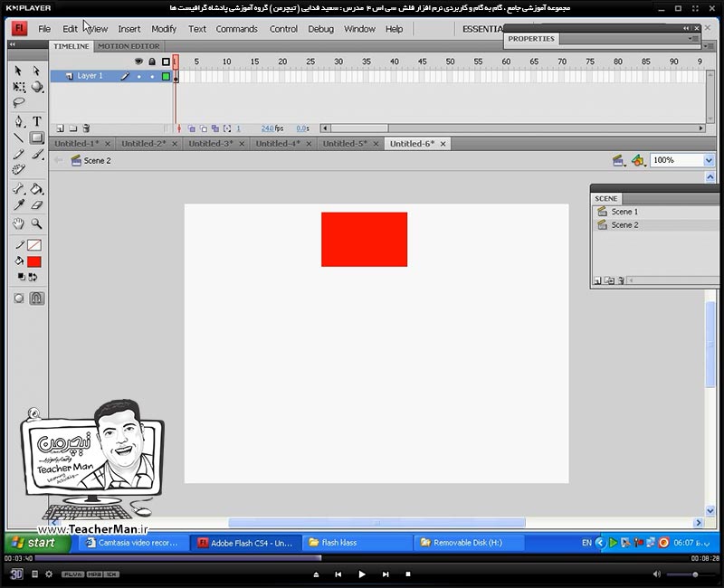Open the red fill color swatch
This screenshot has height=588, width=724.
click(x=33, y=261)
